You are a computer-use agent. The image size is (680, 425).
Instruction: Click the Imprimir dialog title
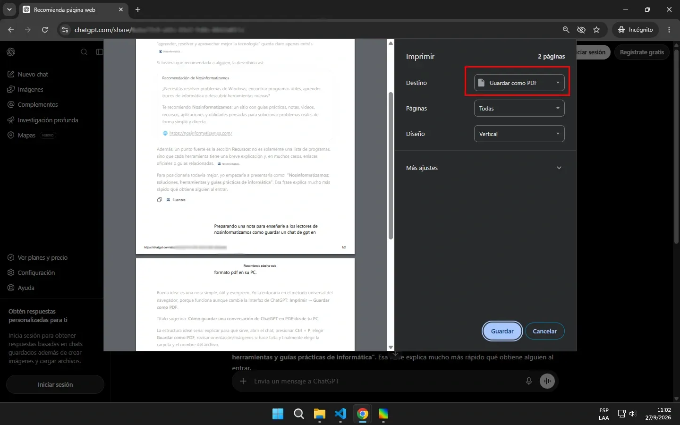coord(420,56)
